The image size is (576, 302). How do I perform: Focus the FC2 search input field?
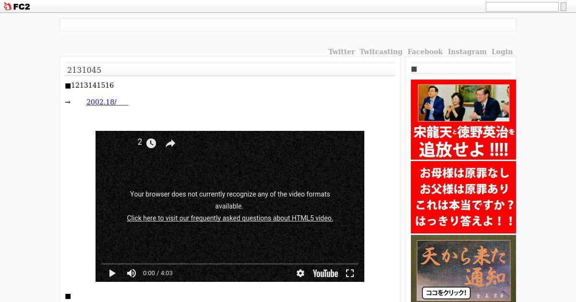pyautogui.click(x=522, y=7)
